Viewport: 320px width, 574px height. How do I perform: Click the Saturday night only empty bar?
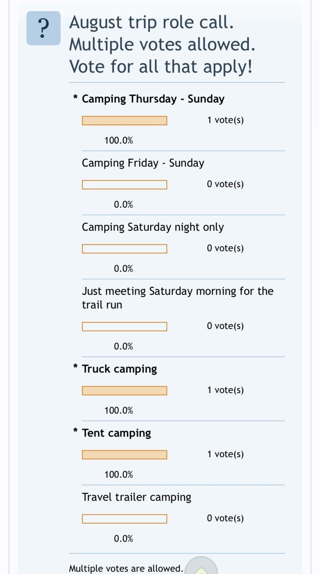(x=125, y=249)
